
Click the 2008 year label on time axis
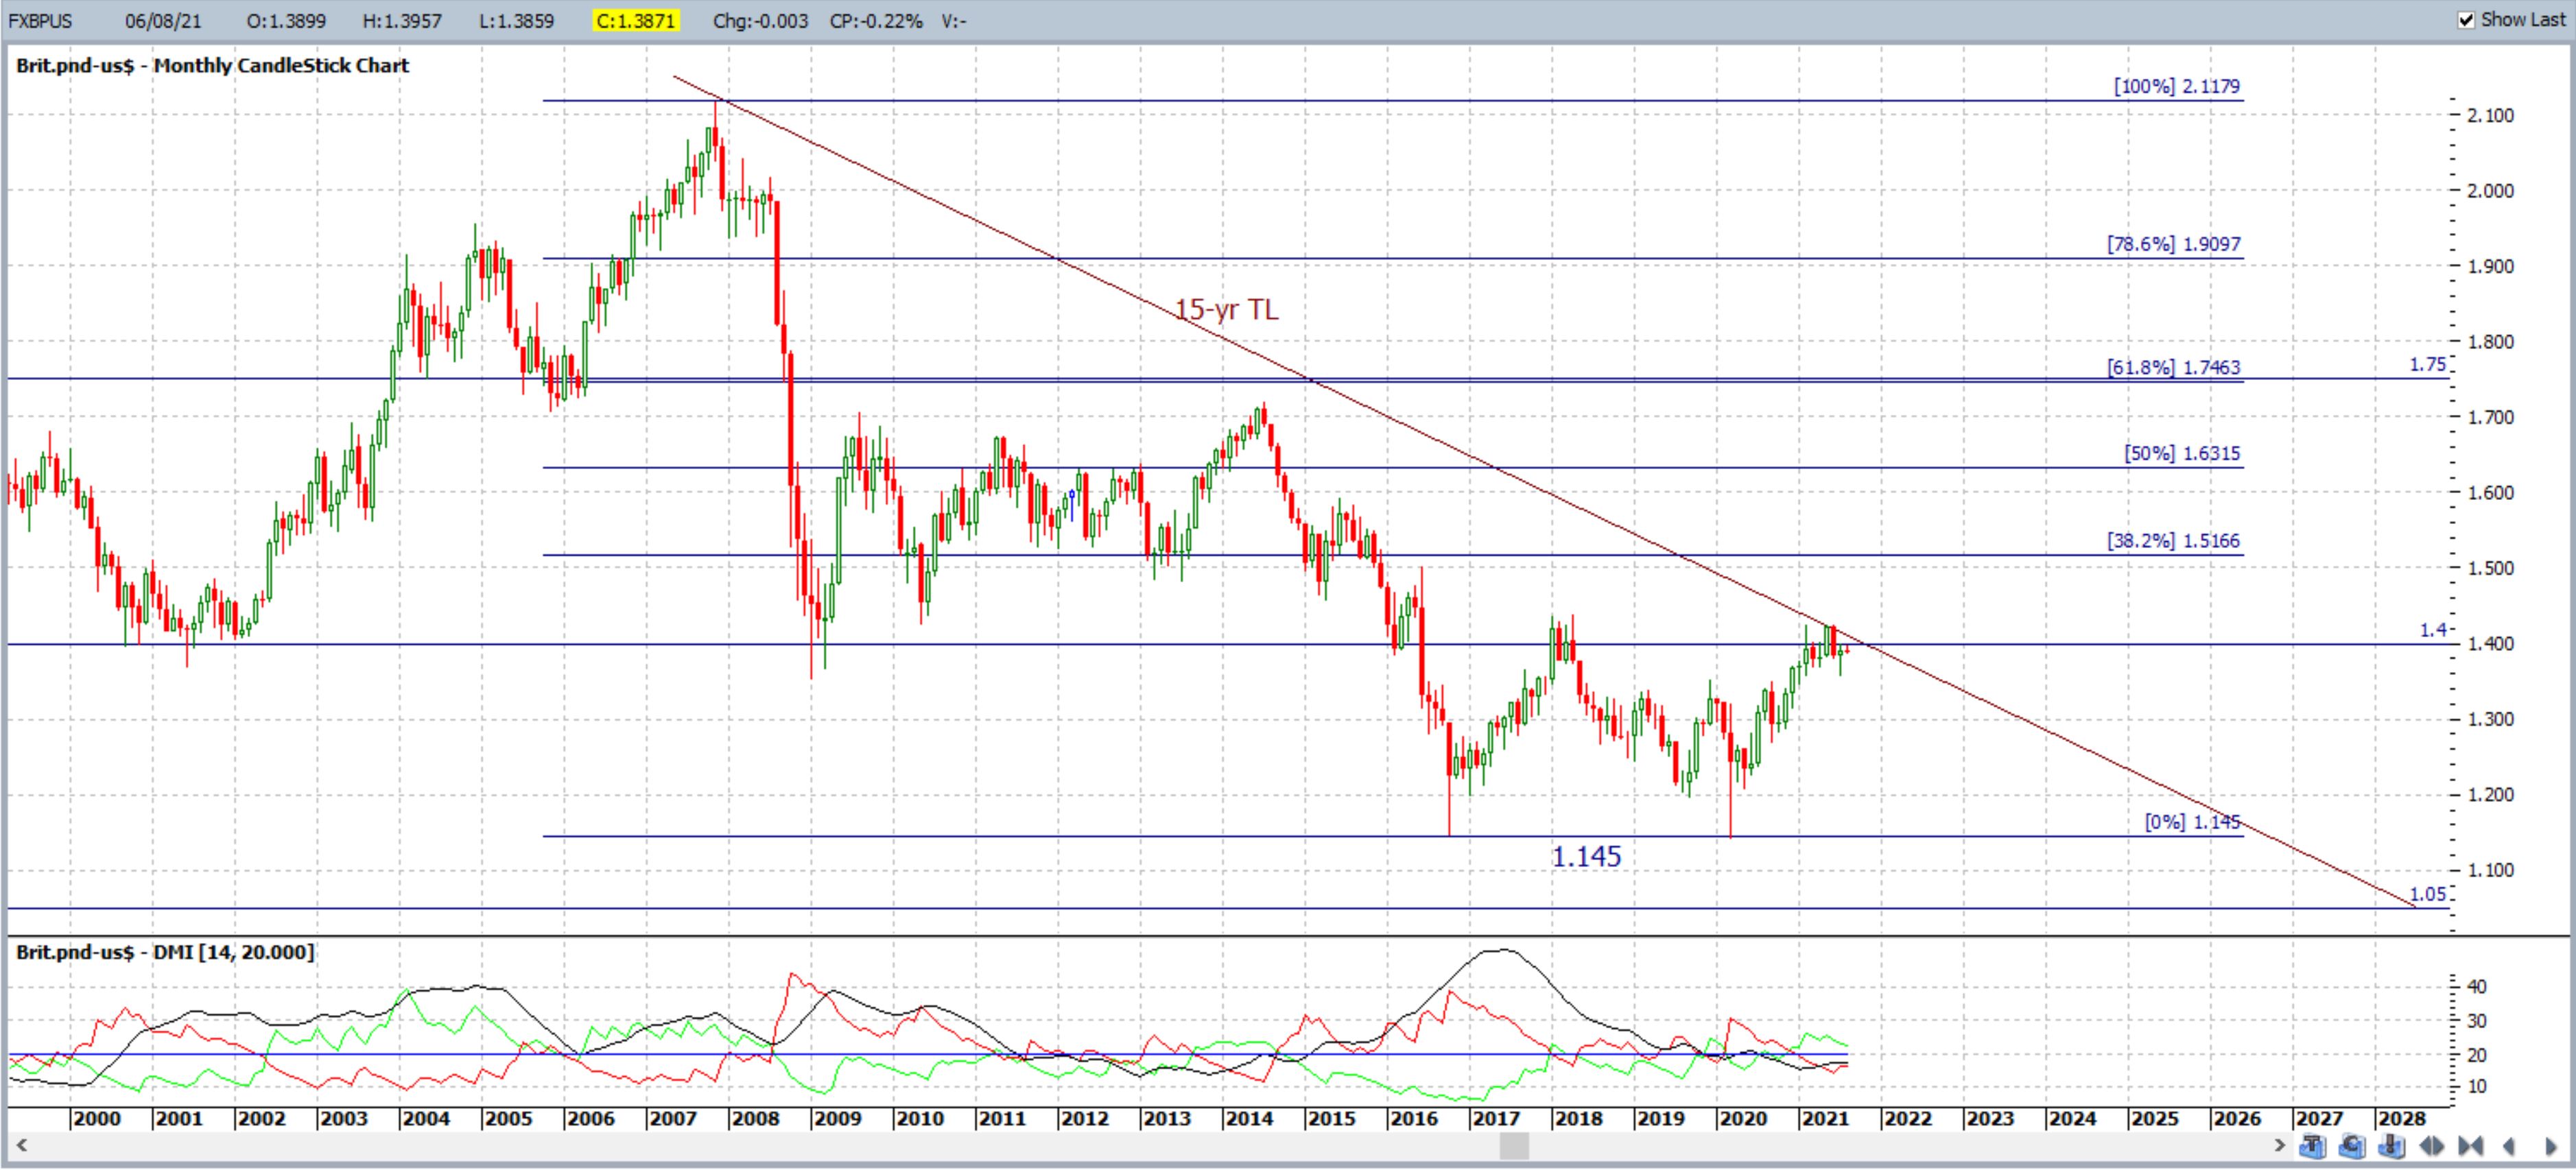(x=755, y=1119)
